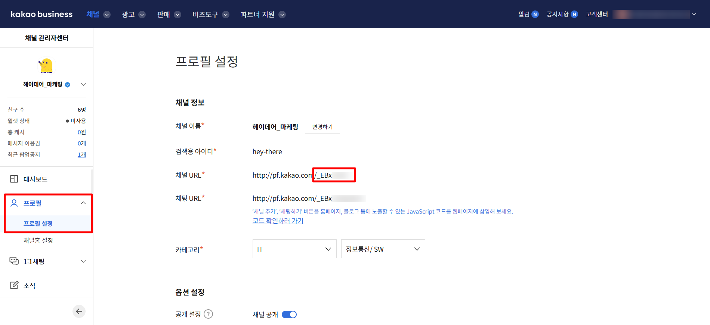710x325 pixels.
Task: Click the 6명 friend count value
Action: coord(82,110)
